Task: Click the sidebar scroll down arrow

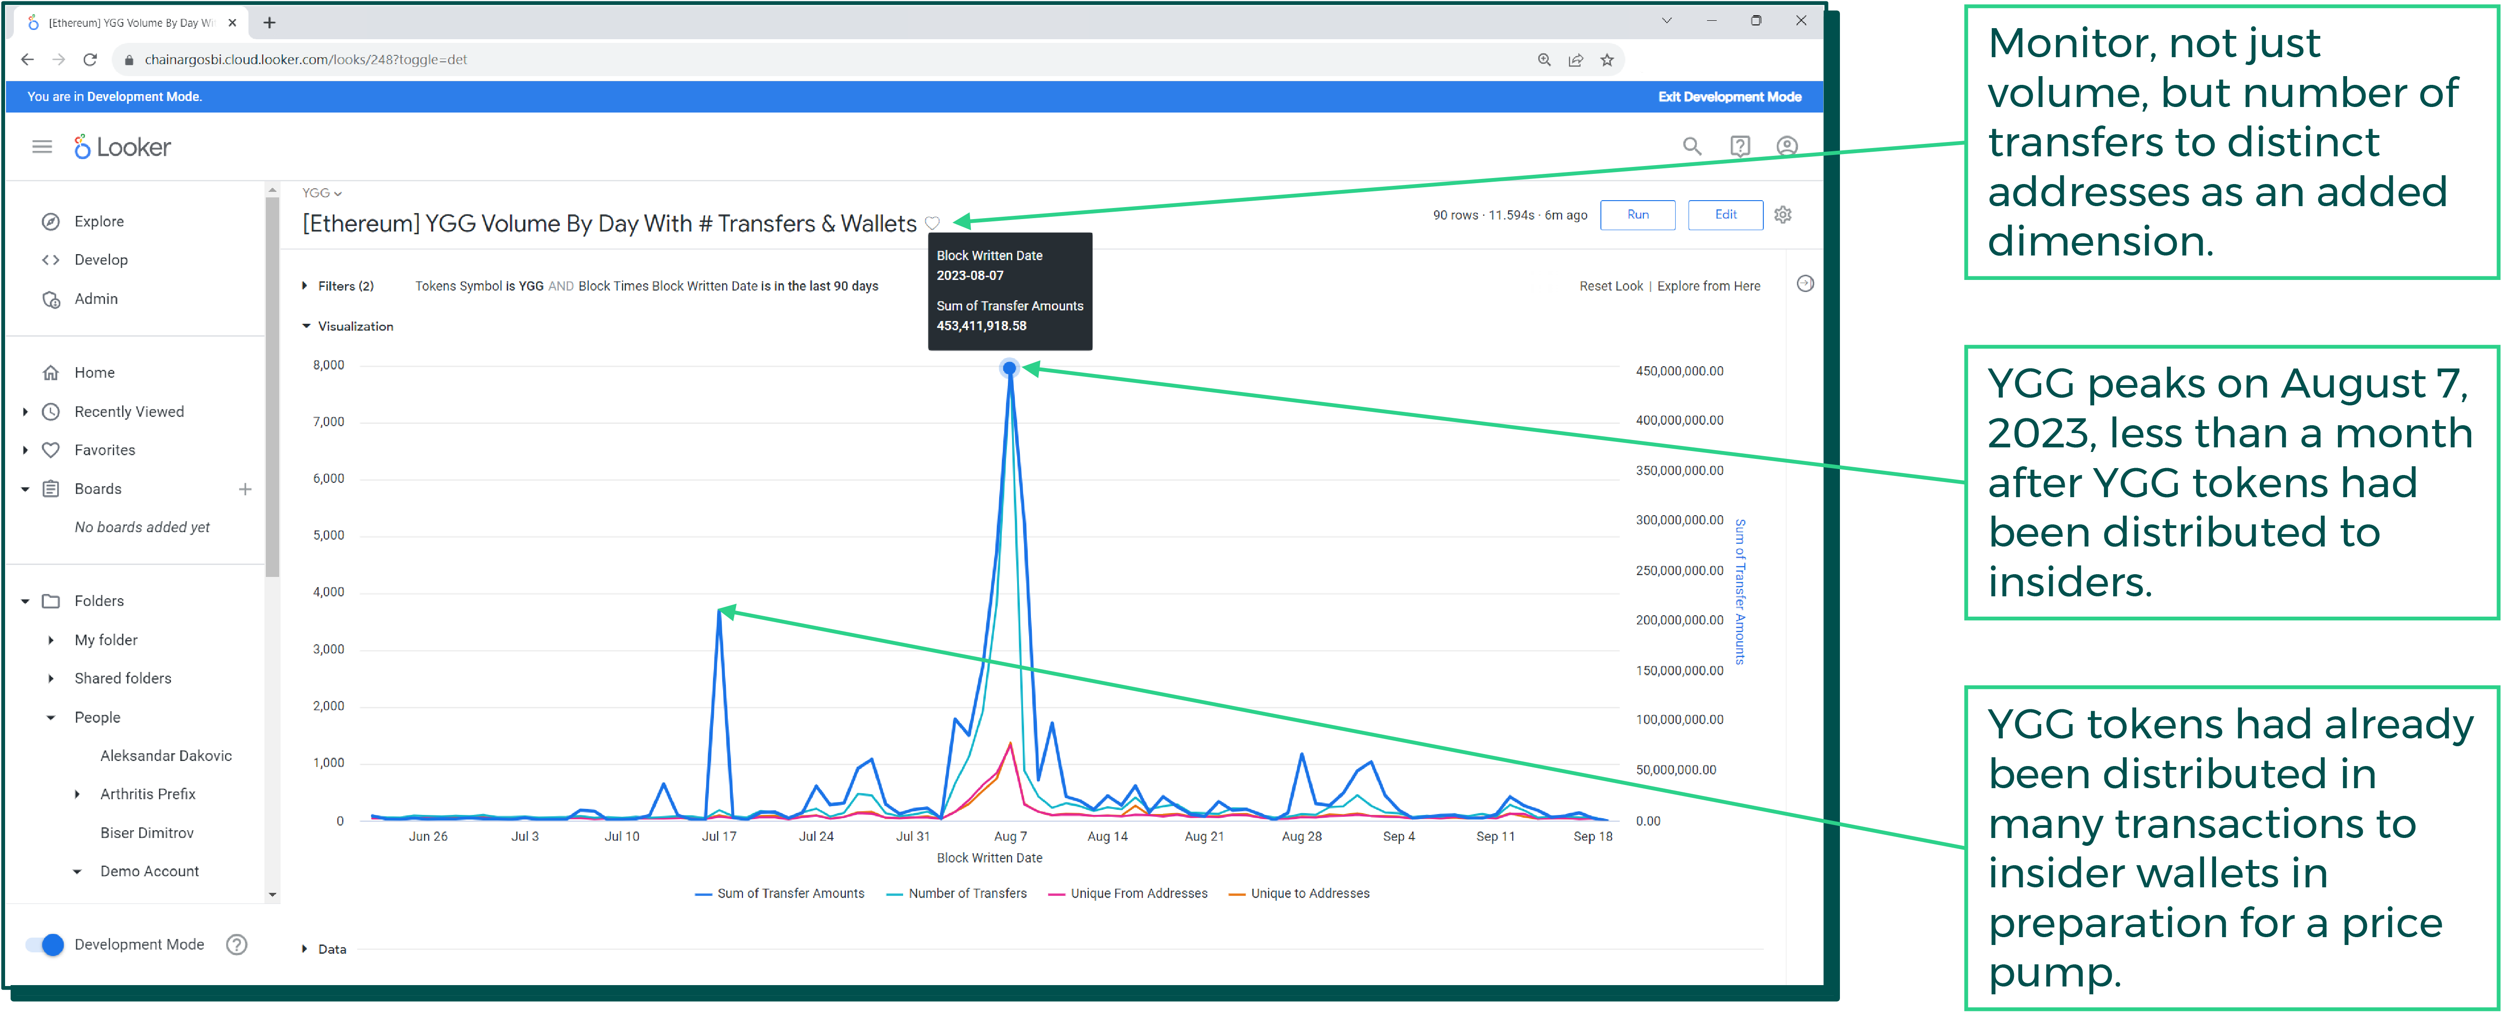Action: (x=273, y=896)
